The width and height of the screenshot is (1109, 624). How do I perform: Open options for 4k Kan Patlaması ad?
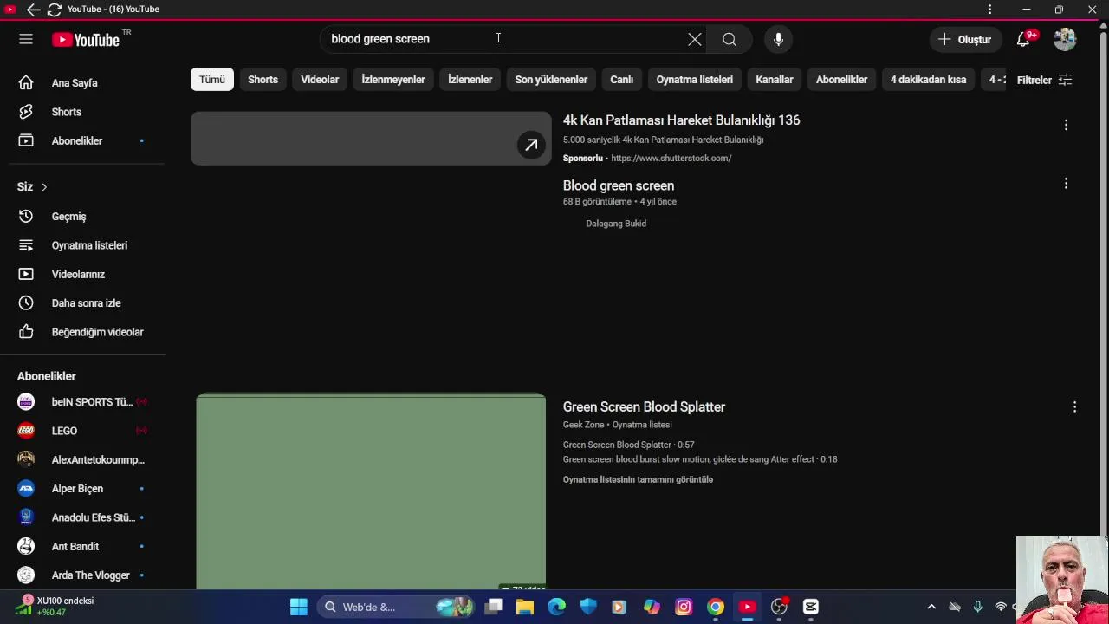click(1066, 125)
